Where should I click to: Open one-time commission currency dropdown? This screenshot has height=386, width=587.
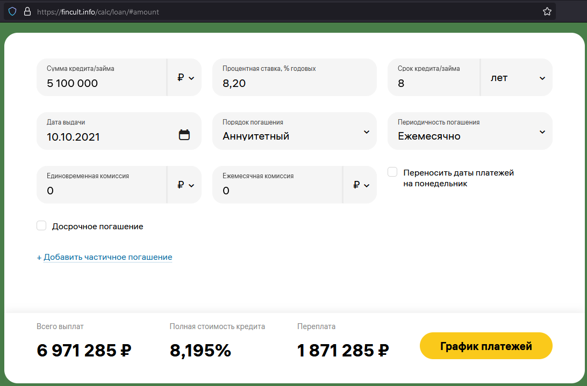[185, 185]
